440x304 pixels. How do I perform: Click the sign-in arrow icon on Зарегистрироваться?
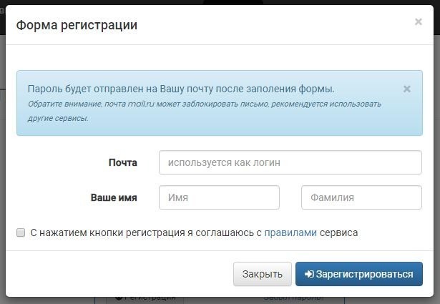click(309, 274)
